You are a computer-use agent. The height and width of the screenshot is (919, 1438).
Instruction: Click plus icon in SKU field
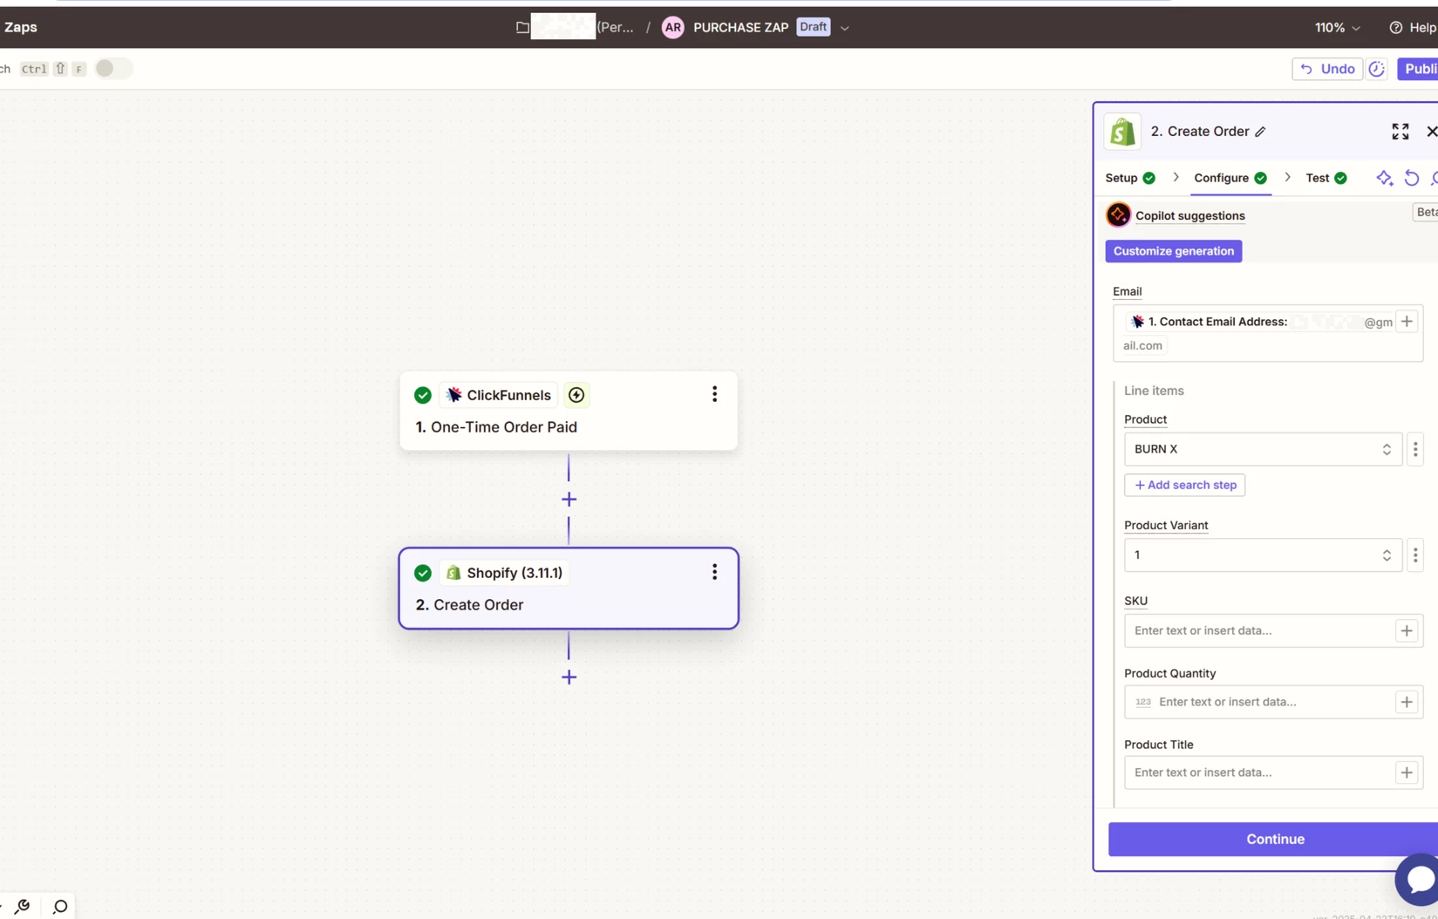(x=1407, y=630)
